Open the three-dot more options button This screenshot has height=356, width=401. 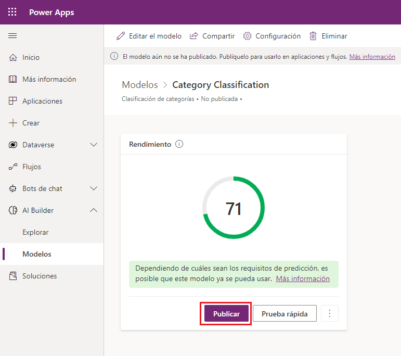tap(330, 313)
